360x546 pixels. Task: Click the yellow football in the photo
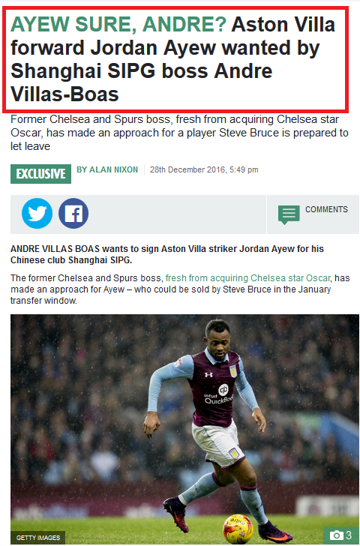point(238,529)
